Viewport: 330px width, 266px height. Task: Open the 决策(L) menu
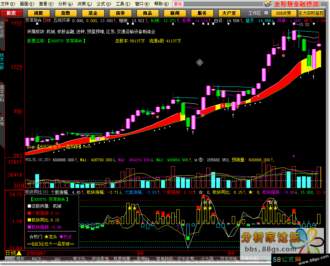click(85, 4)
